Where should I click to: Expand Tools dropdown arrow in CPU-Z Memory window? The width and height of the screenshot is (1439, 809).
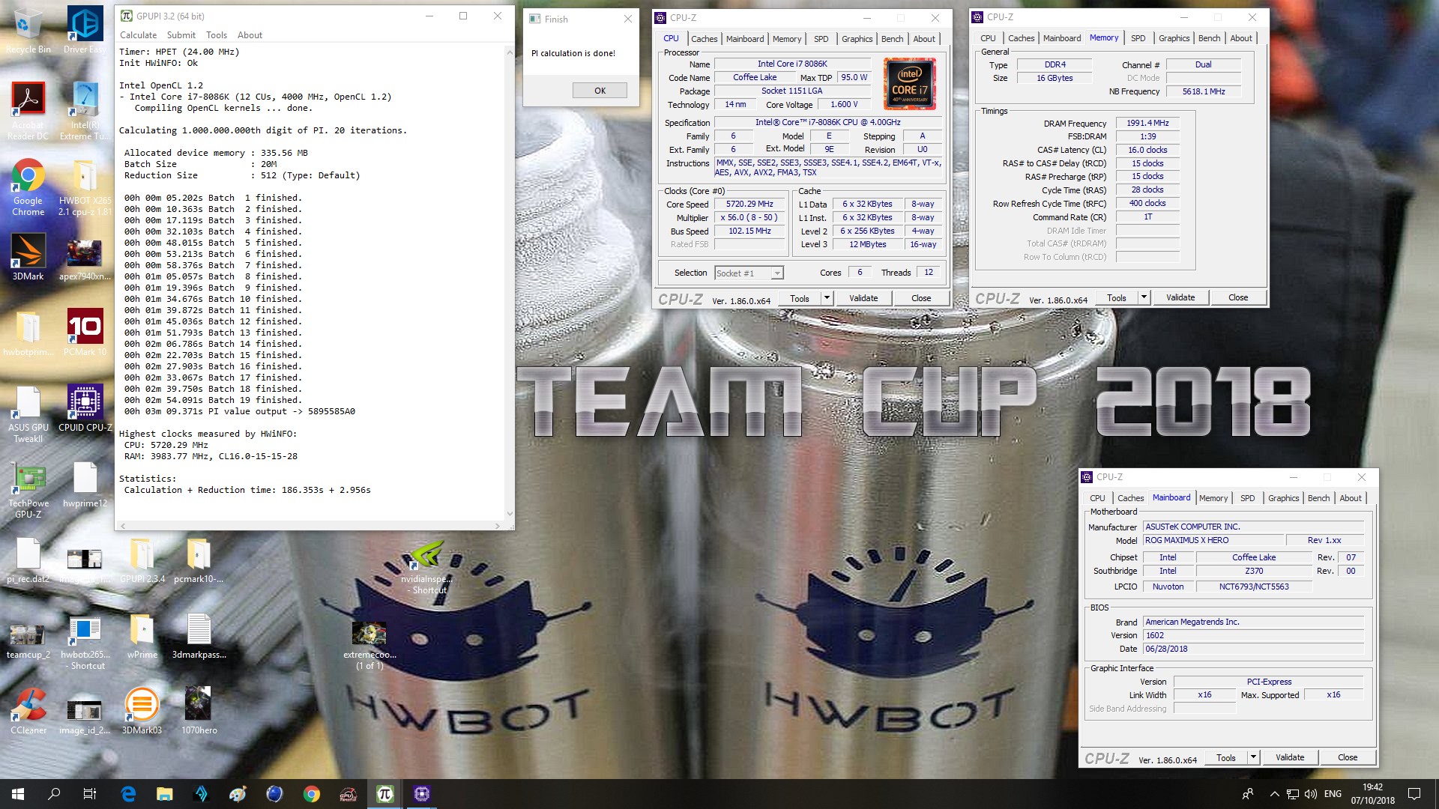(x=1144, y=297)
